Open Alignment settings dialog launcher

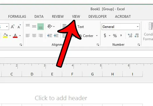tap(98, 45)
